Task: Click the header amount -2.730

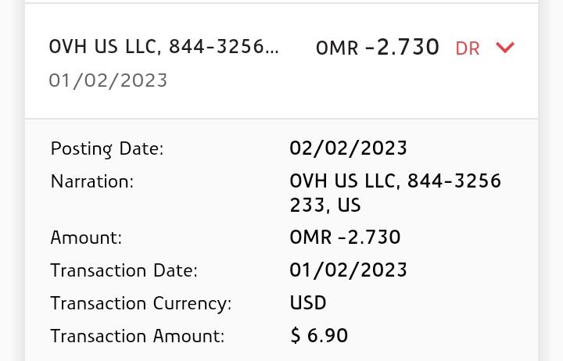Action: click(402, 48)
